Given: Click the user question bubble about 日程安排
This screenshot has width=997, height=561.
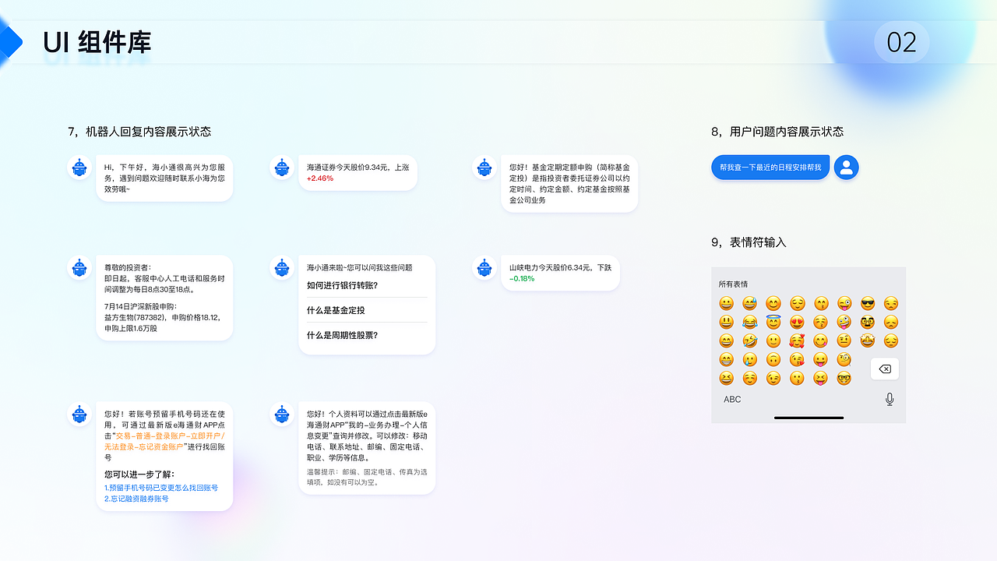Looking at the screenshot, I should (x=770, y=167).
